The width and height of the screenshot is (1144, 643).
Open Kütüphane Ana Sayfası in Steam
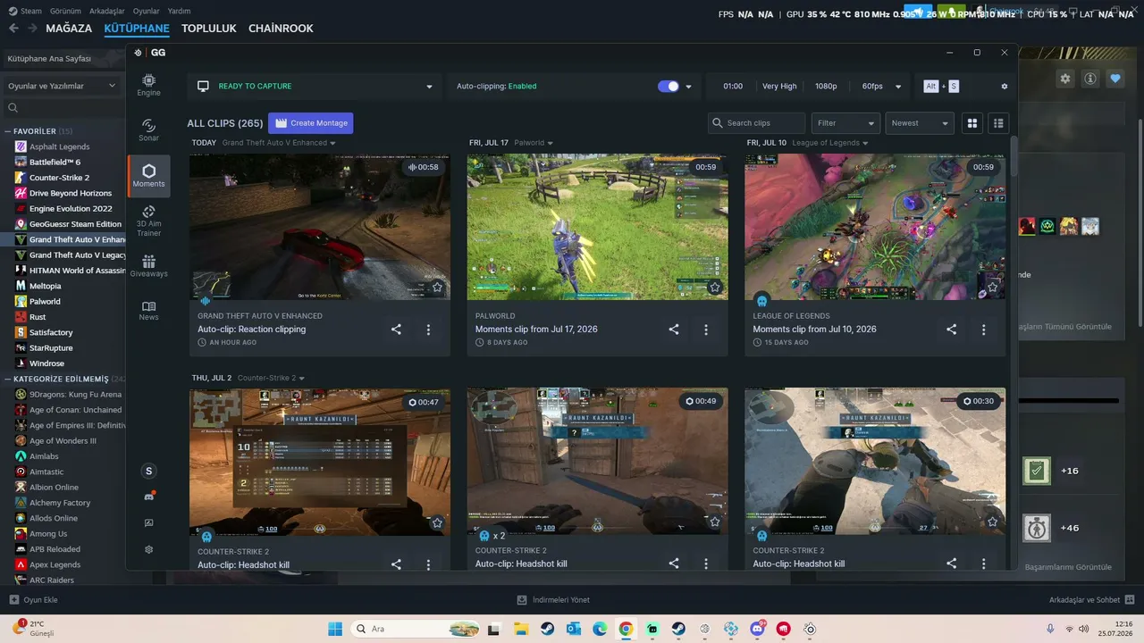click(63, 59)
